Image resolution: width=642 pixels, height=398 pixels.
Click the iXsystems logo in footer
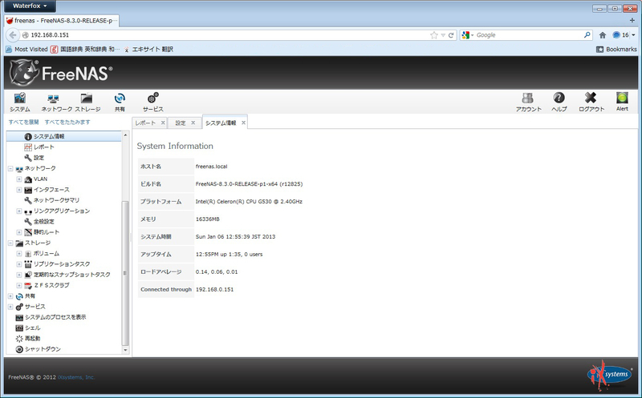point(609,375)
